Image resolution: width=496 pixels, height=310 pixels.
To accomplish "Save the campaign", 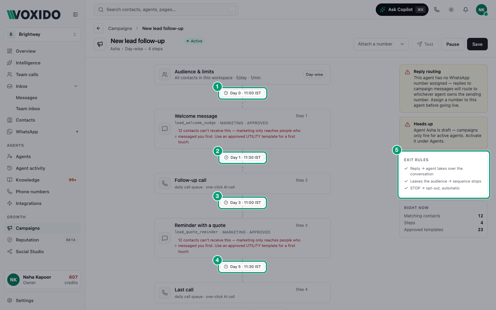I will (x=477, y=44).
